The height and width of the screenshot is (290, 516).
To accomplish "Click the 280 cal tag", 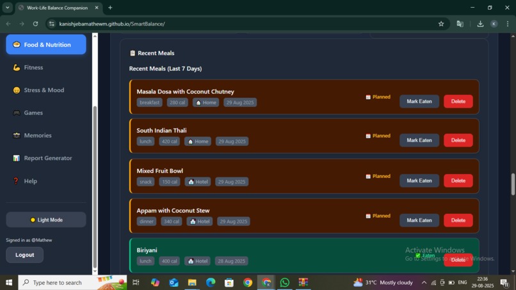I will 177,102.
